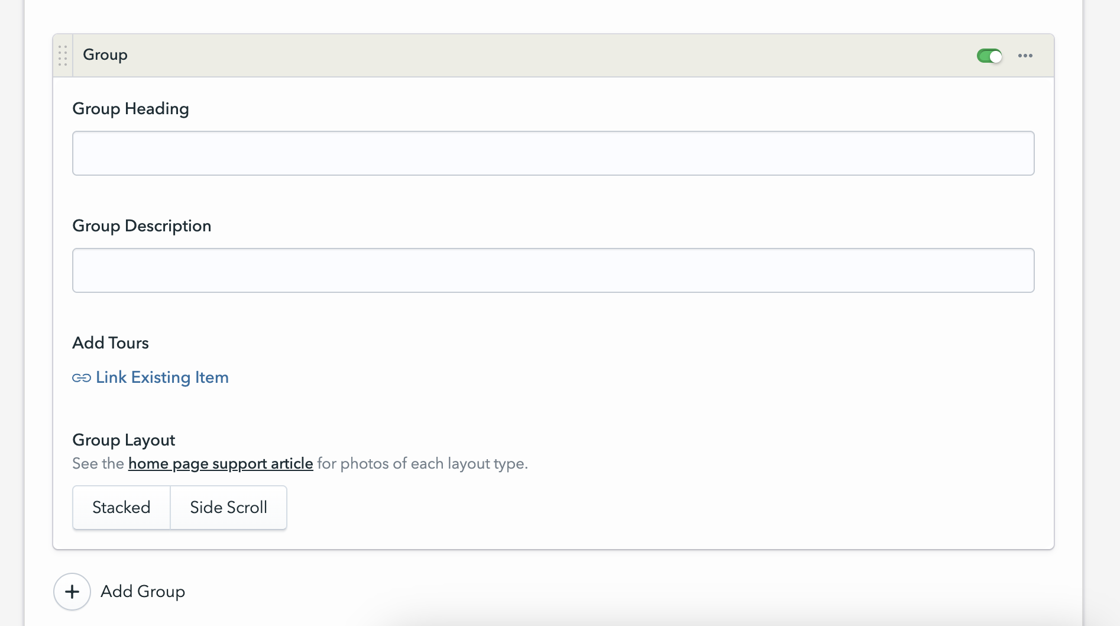Open the home page support article link
This screenshot has height=626, width=1120.
click(220, 463)
